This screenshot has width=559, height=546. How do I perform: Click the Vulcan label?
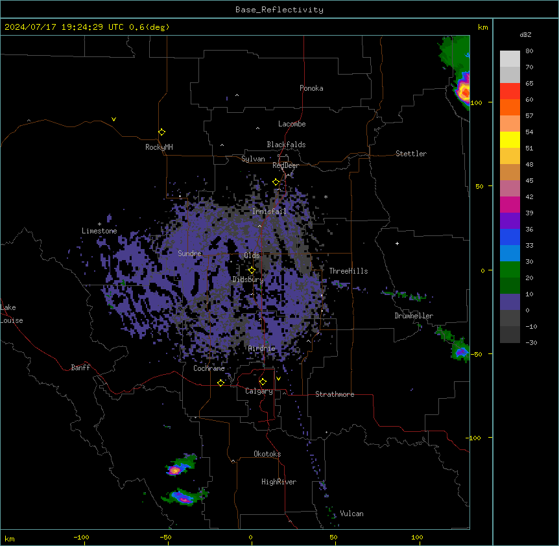(351, 514)
